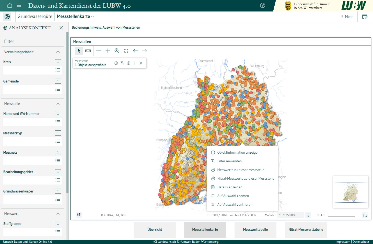Open Grundwasserkörper filter value list
373x244 pixels.
[58, 199]
